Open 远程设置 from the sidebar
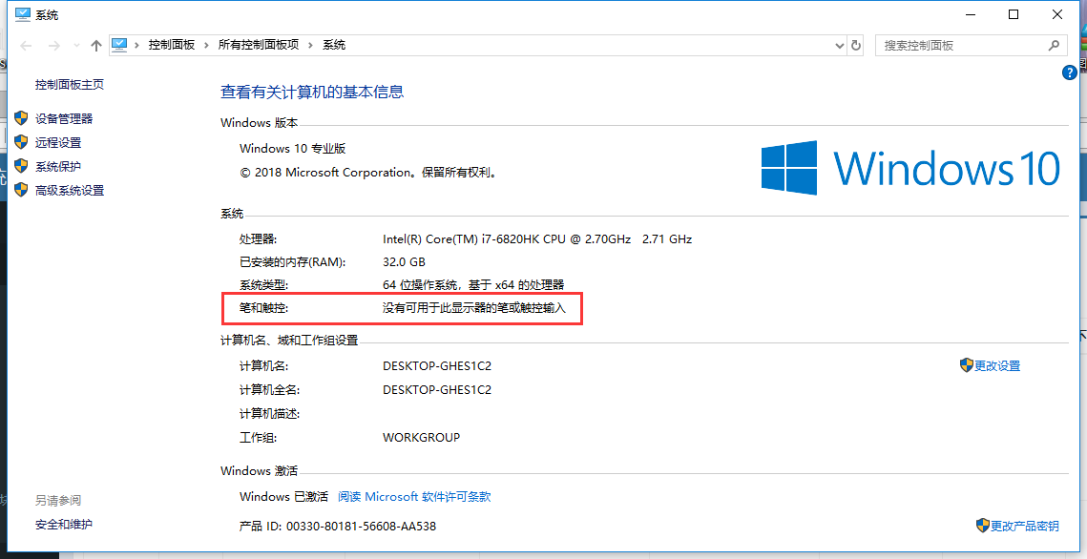Screen dimensions: 1087x559 point(58,143)
